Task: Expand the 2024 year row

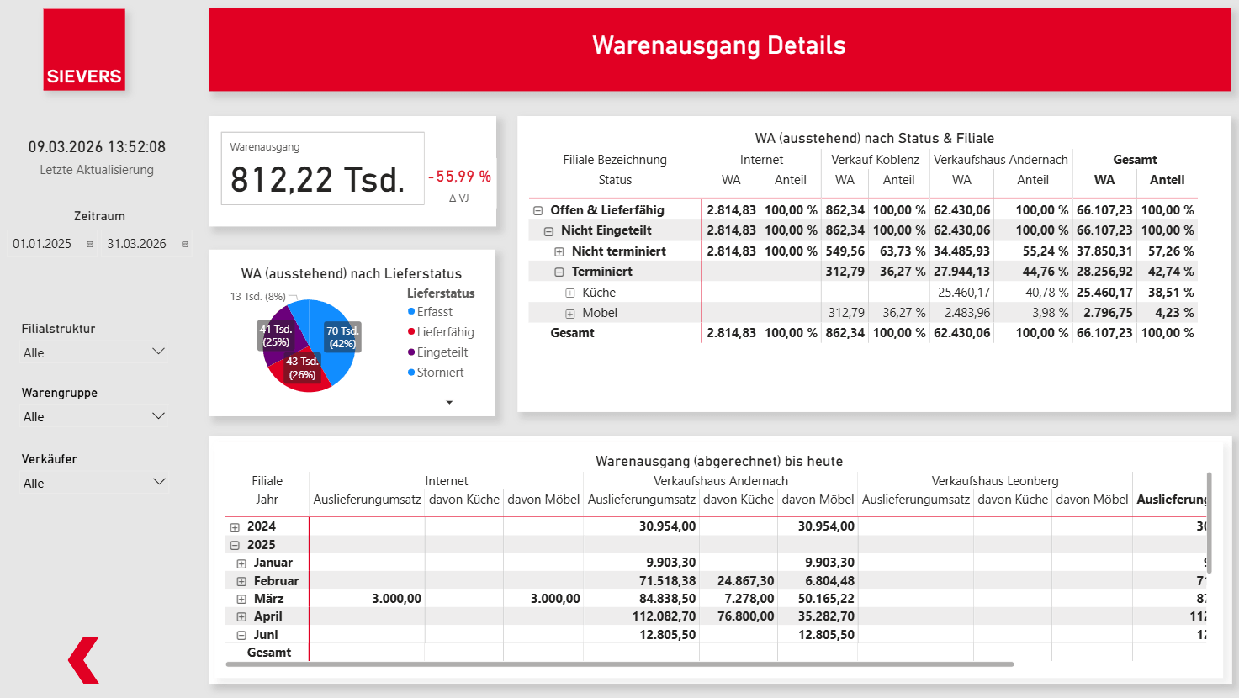Action: [x=235, y=527]
